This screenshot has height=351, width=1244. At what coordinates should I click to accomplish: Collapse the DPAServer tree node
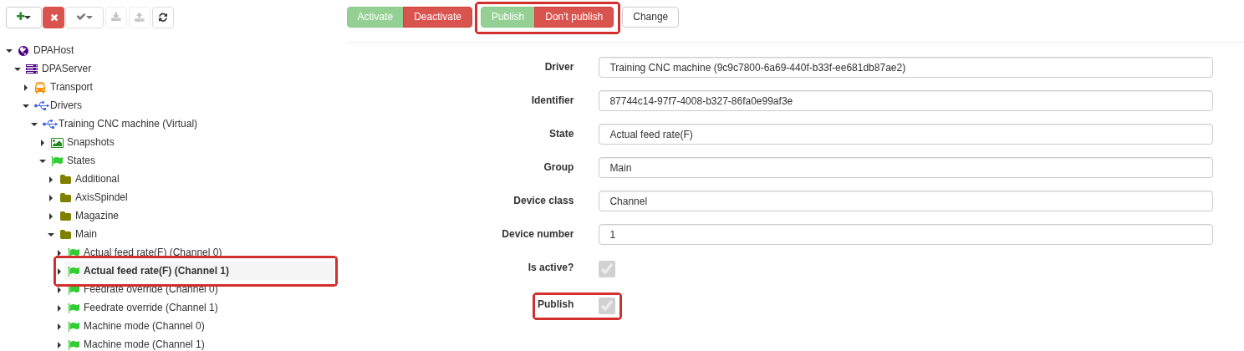coord(18,69)
